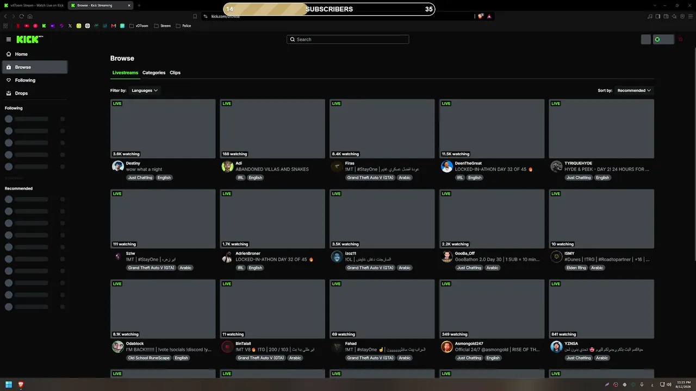Click the browser address bar URL
The width and height of the screenshot is (696, 391).
coord(225,16)
